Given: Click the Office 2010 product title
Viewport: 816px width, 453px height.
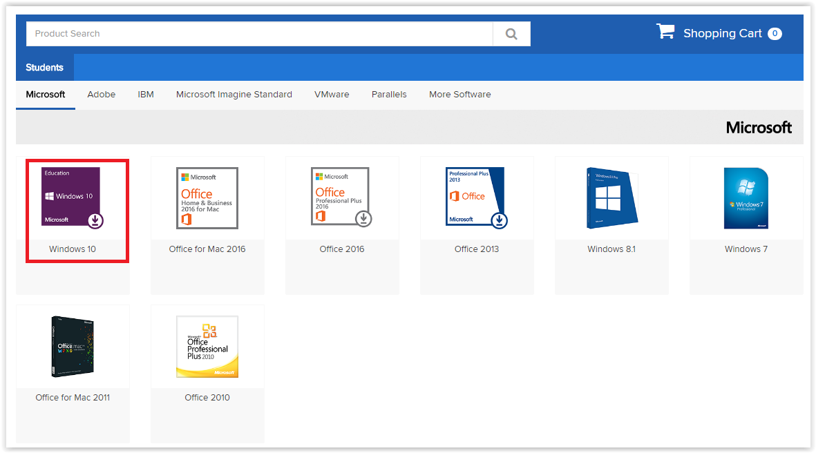Looking at the screenshot, I should tap(207, 397).
